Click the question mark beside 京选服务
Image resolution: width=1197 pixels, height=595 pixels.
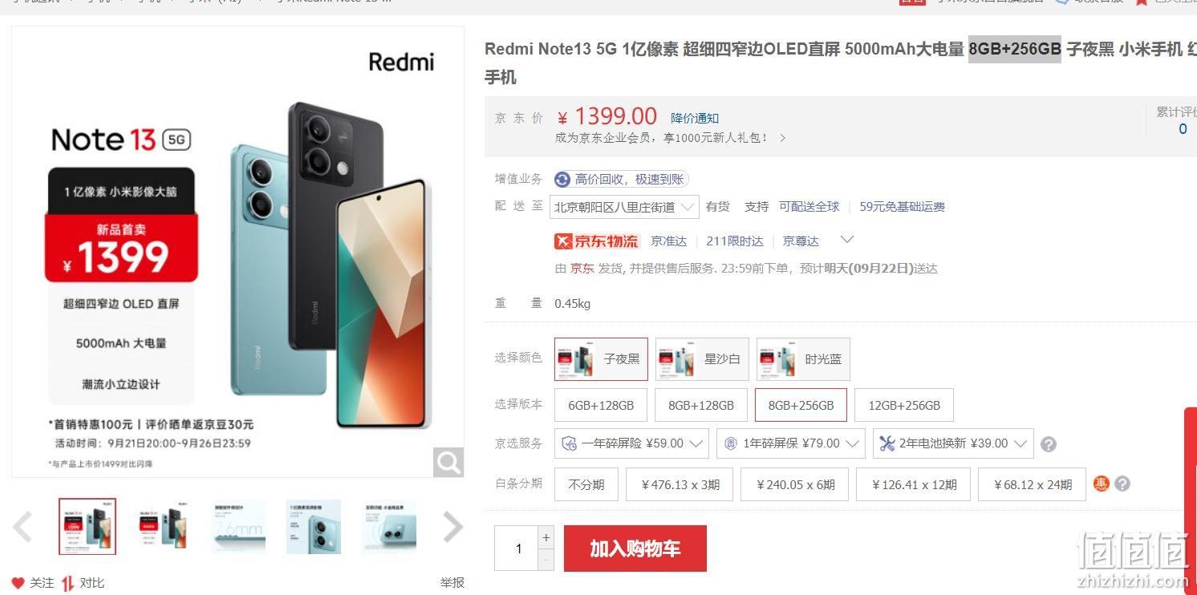click(1048, 444)
